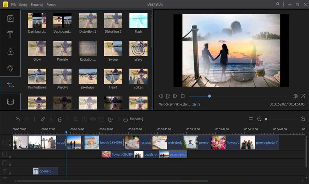Viewport: 309px width, 184px height.
Task: Zoom out the timeline with minus magnifier
Action: pos(259,119)
